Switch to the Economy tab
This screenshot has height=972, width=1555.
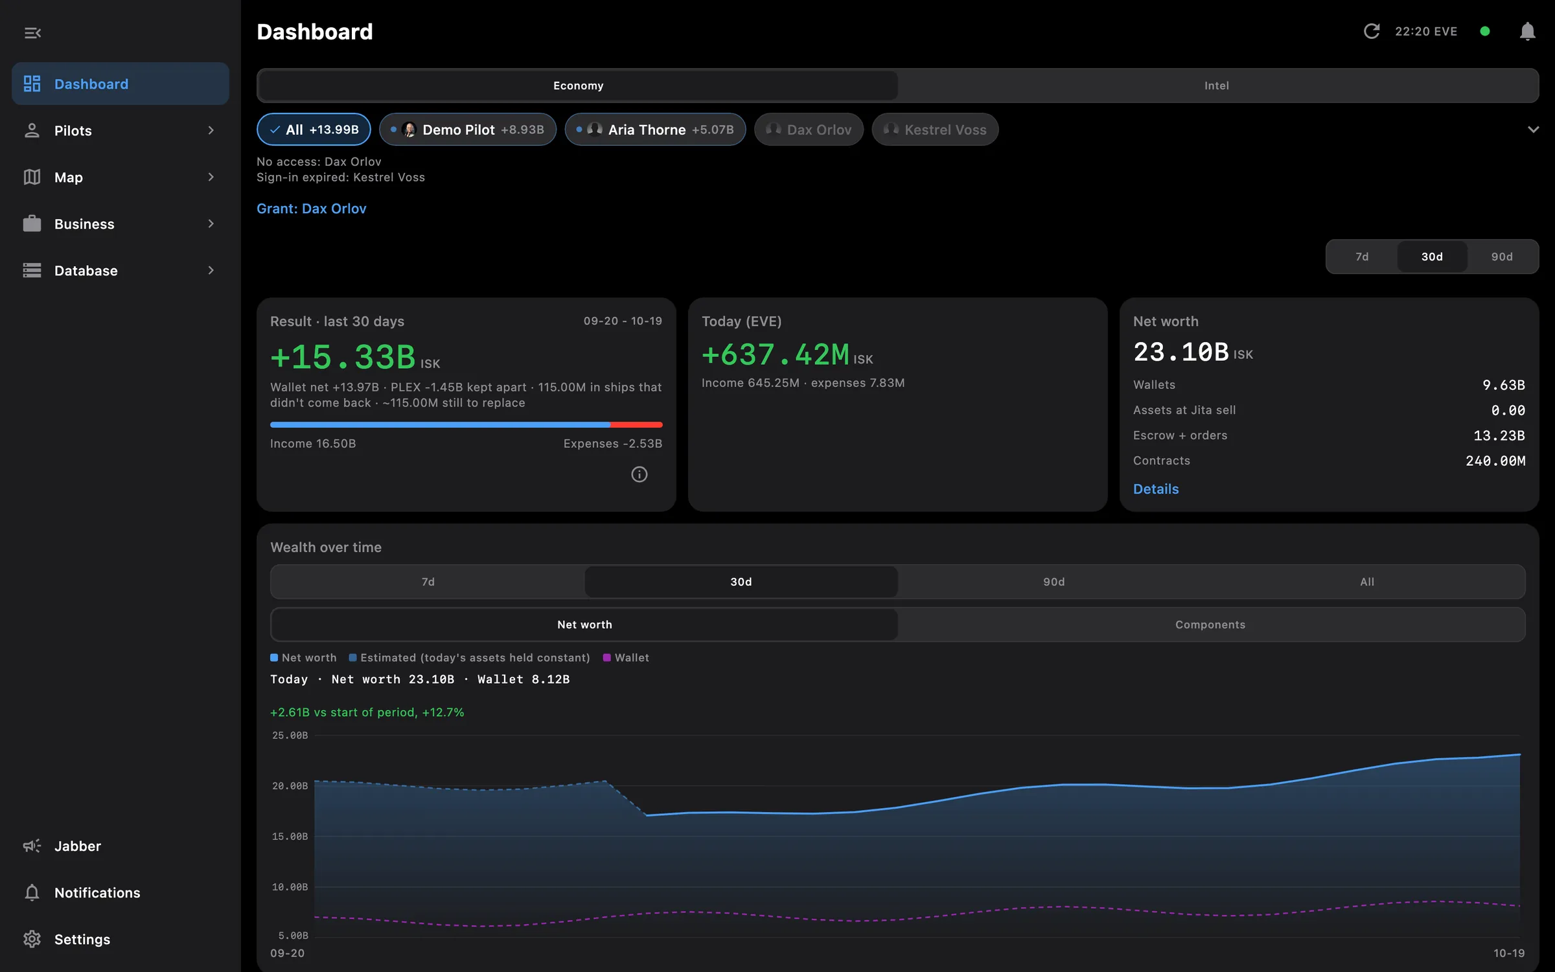pos(578,86)
